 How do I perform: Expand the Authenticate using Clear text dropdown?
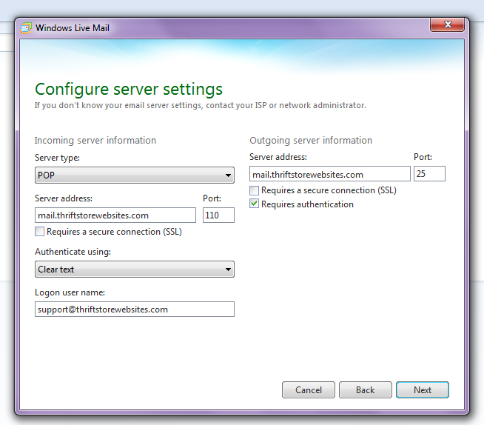(x=135, y=270)
